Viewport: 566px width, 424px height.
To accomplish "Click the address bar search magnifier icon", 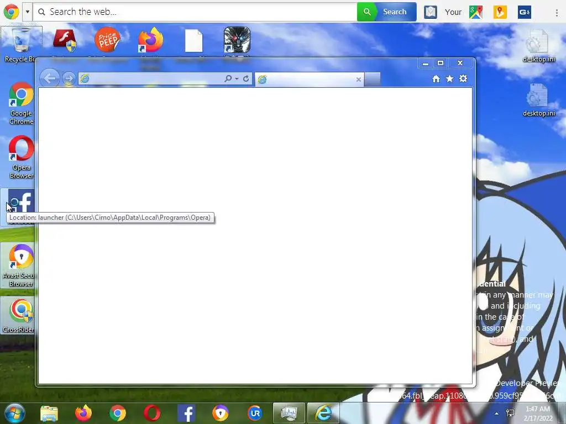I will [x=228, y=78].
